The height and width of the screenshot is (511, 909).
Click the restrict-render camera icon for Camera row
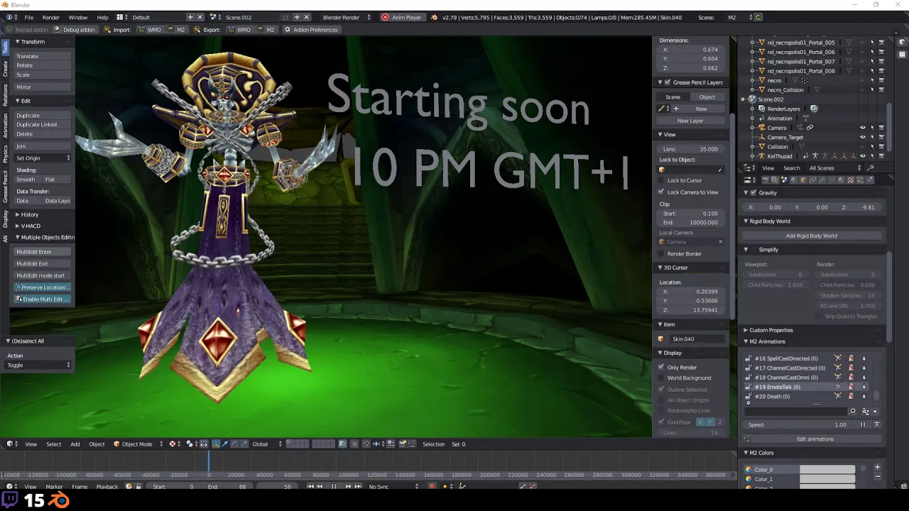pos(881,127)
